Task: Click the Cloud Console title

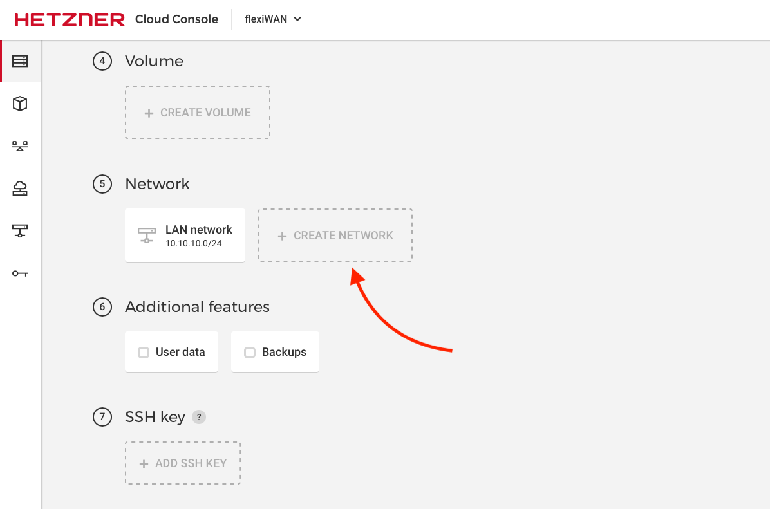Action: (x=176, y=19)
